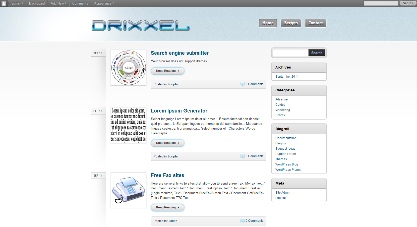
Task: Open the Support Forum blogroll link
Action: pyautogui.click(x=285, y=154)
